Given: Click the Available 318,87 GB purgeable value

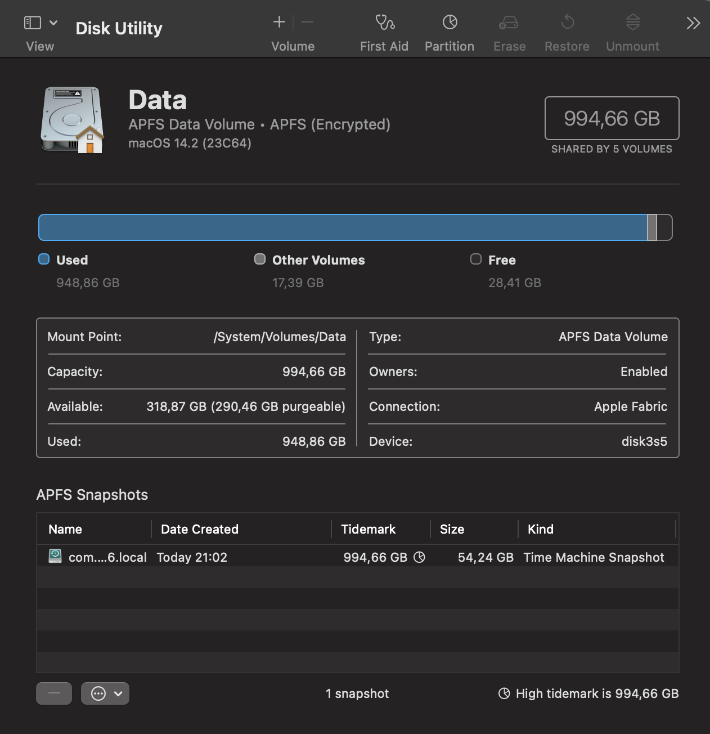Looking at the screenshot, I should point(246,406).
